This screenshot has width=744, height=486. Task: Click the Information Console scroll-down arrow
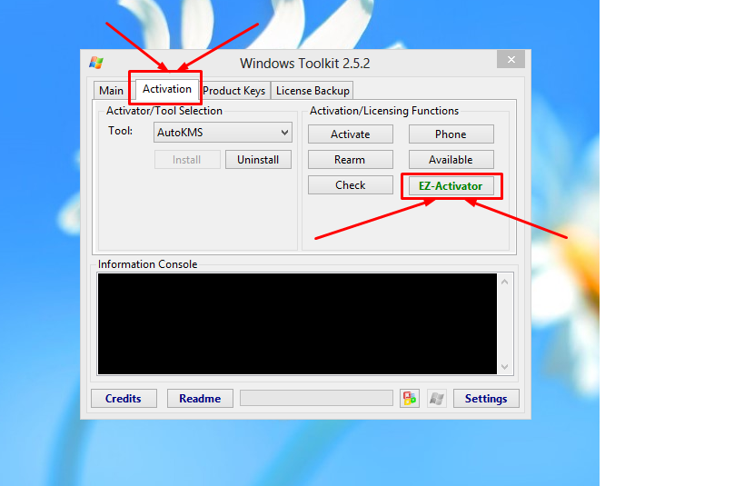coord(504,367)
